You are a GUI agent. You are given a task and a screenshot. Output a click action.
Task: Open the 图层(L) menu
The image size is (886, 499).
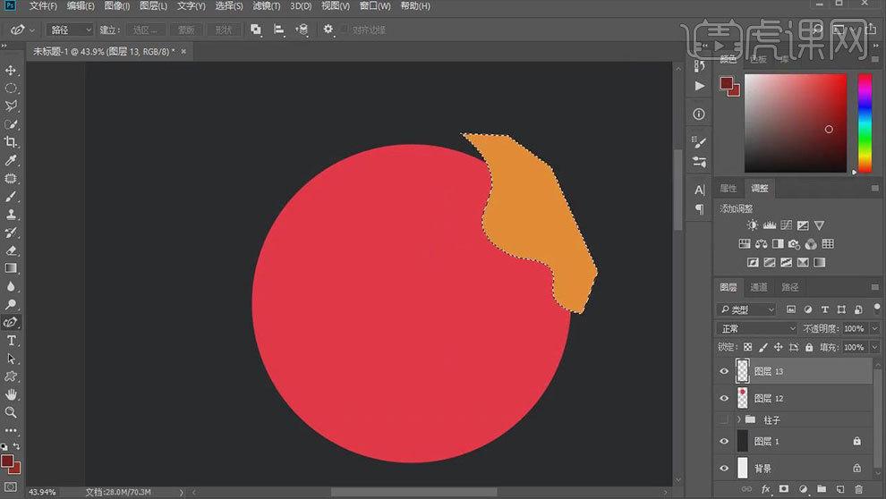[x=153, y=5]
